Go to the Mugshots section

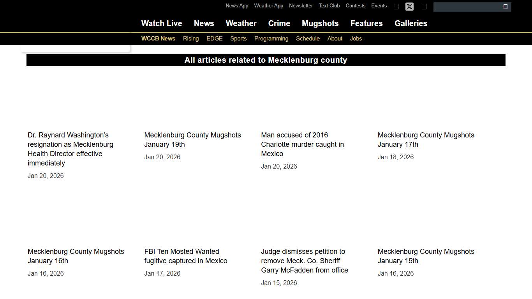click(x=320, y=23)
